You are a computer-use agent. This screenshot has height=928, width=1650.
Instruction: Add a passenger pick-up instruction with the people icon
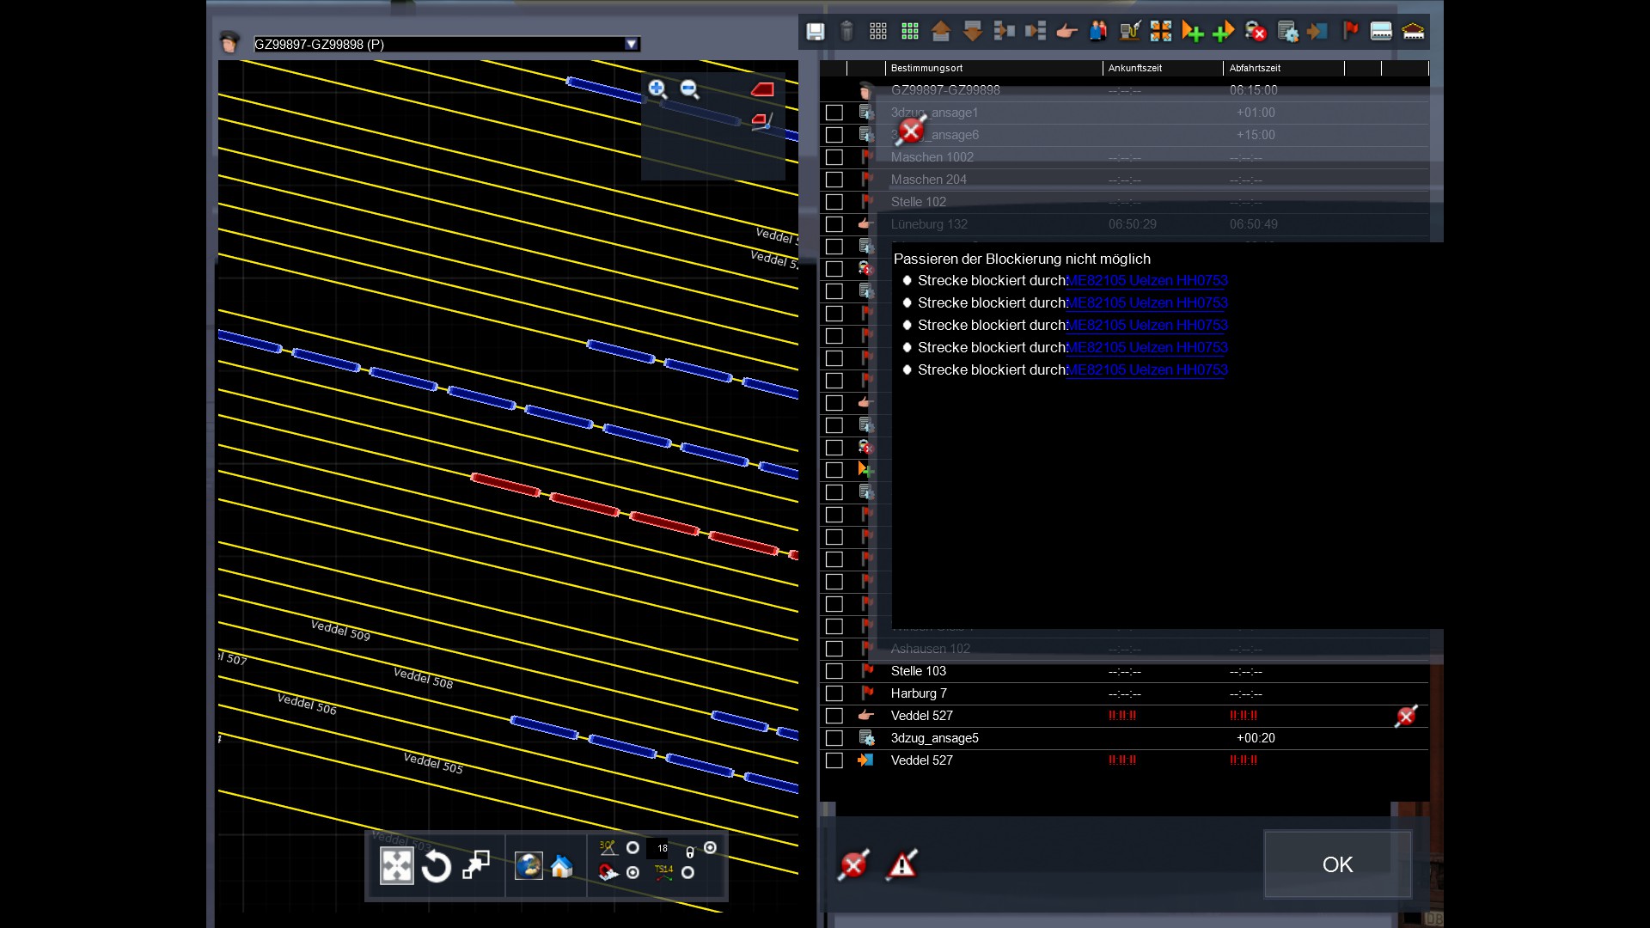pos(1098,32)
